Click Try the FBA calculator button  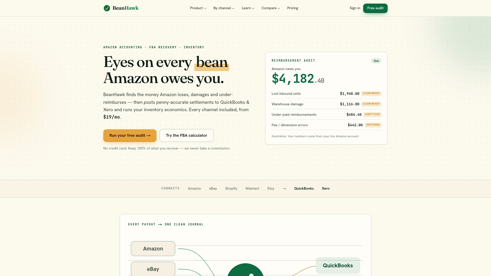(186, 135)
